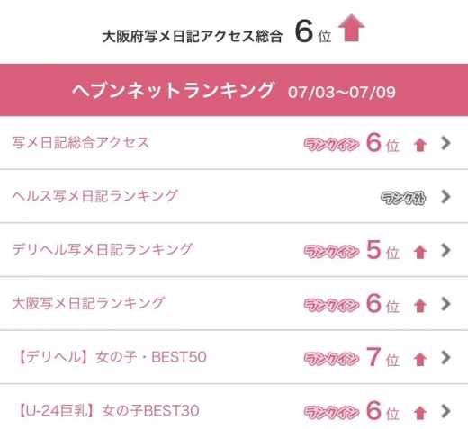Image resolution: width=468 pixels, height=429 pixels.
Task: Open the 写メ日記総合アクセス ranking link
Action: [234, 143]
